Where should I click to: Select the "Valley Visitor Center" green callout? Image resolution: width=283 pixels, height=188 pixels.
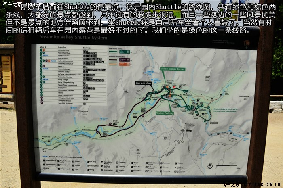click(172, 69)
